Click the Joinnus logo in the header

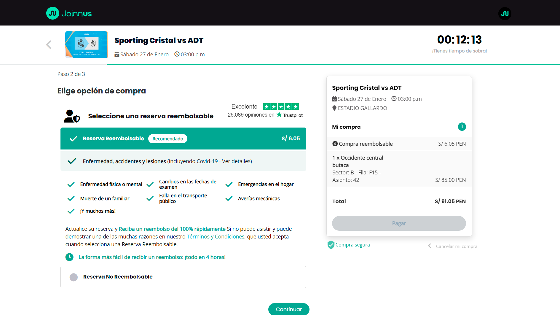point(69,13)
